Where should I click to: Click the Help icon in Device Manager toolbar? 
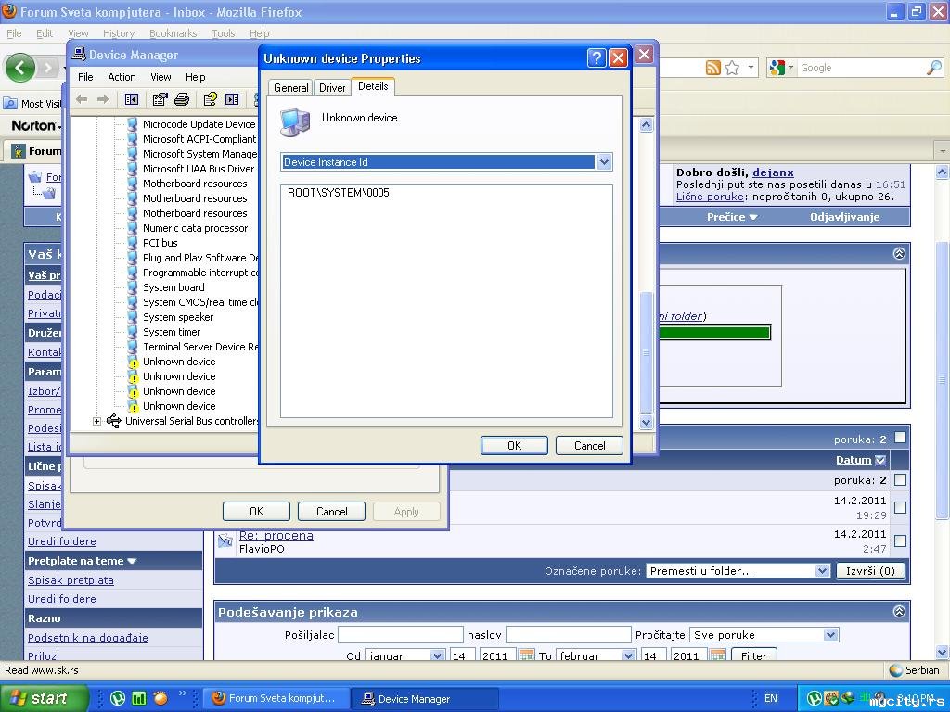(210, 99)
